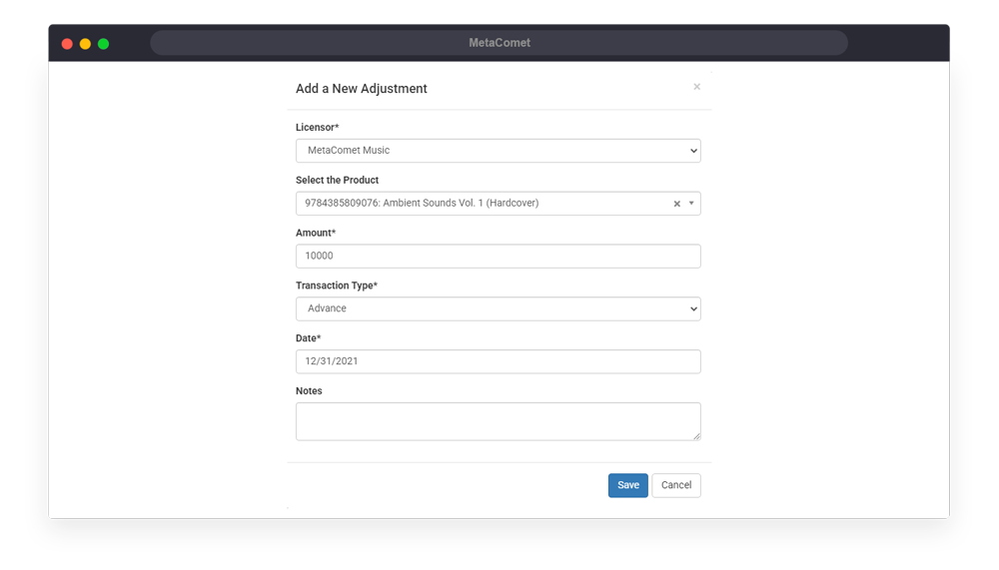999x570 pixels.
Task: Click the Date* label
Action: point(309,338)
